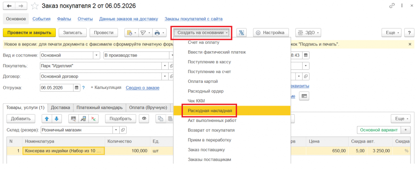The height and width of the screenshot is (171, 417).
Task: Open the ЭДО menu
Action: tap(308, 32)
